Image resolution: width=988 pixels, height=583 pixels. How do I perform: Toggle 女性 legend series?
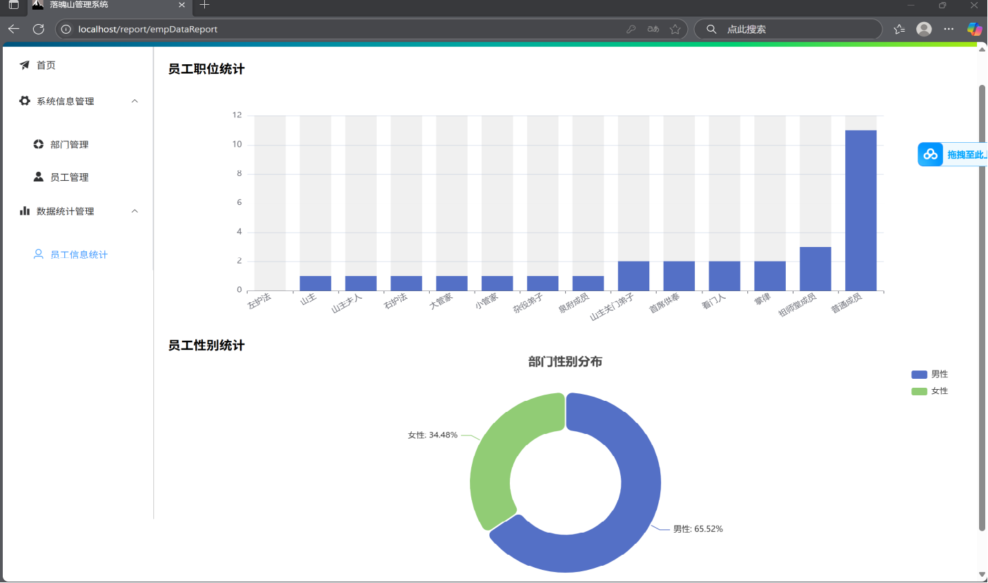click(x=929, y=391)
